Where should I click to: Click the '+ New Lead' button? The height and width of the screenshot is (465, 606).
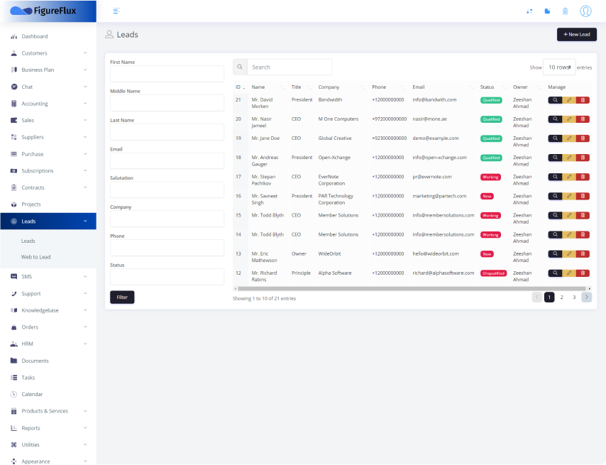pos(576,34)
